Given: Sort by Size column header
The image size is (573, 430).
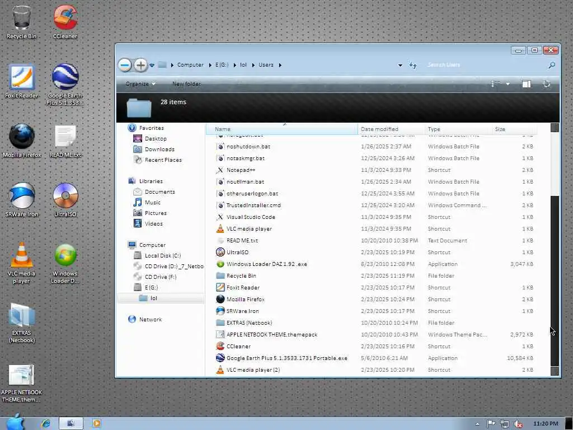Looking at the screenshot, I should tap(514, 129).
